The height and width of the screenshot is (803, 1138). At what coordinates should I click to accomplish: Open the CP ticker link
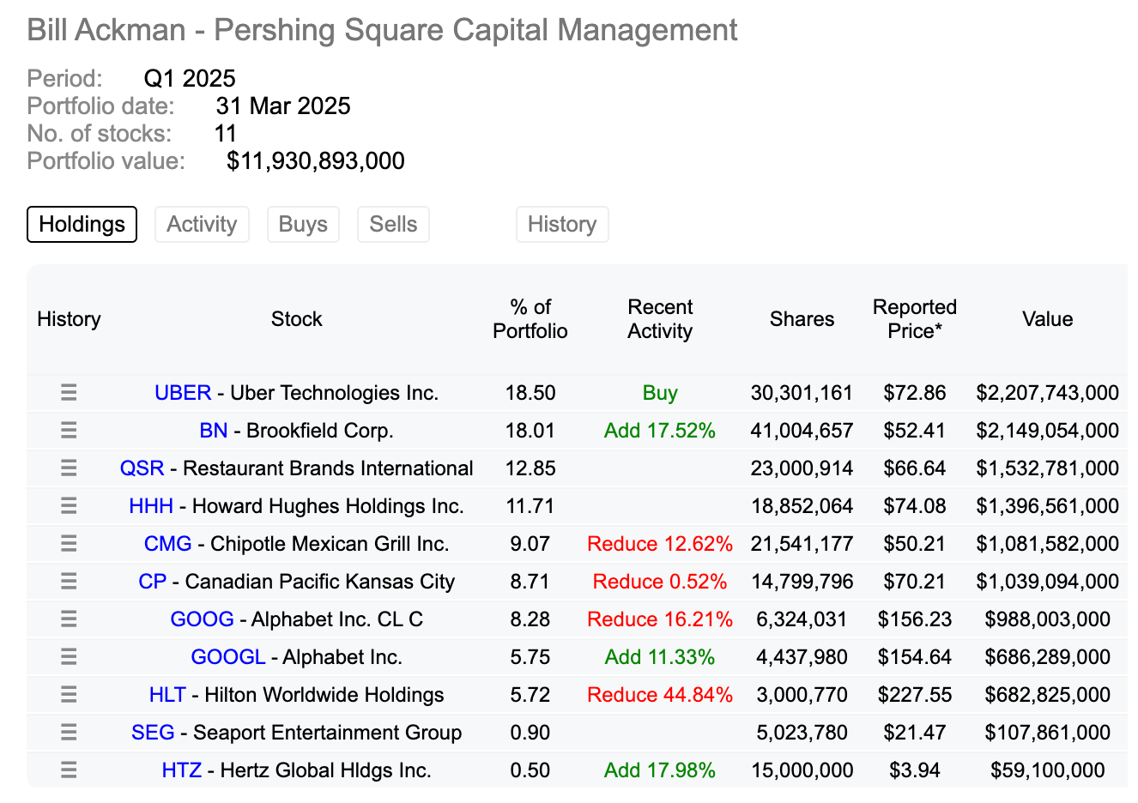153,582
